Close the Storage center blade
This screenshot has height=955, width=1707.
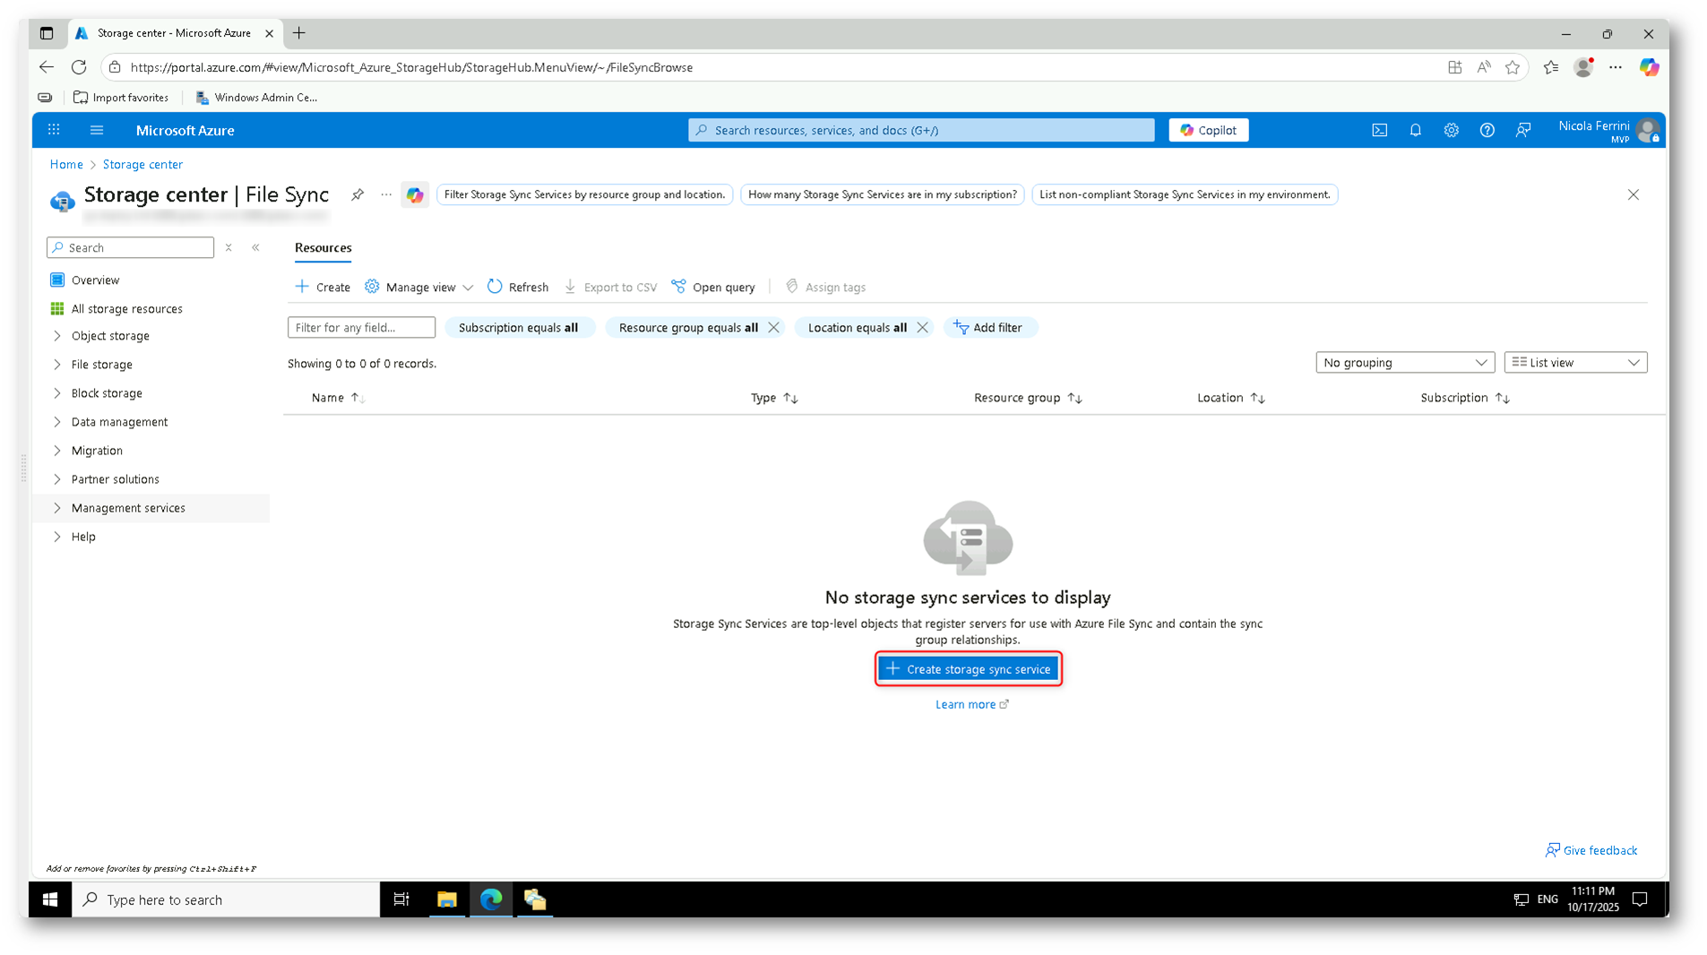click(x=1633, y=194)
